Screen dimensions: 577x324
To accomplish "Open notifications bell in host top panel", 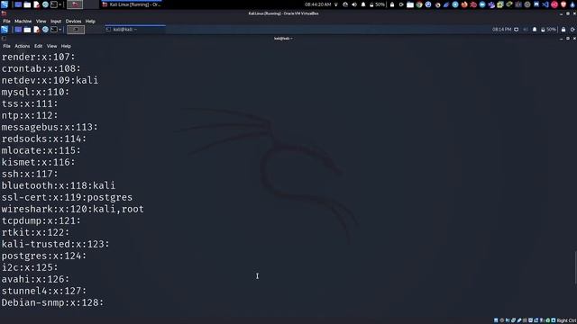I will (363, 4).
